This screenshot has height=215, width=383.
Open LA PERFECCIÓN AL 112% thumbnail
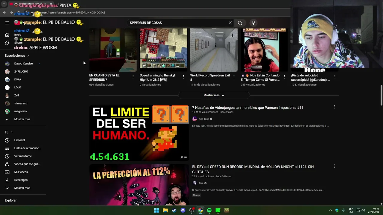tap(139, 185)
